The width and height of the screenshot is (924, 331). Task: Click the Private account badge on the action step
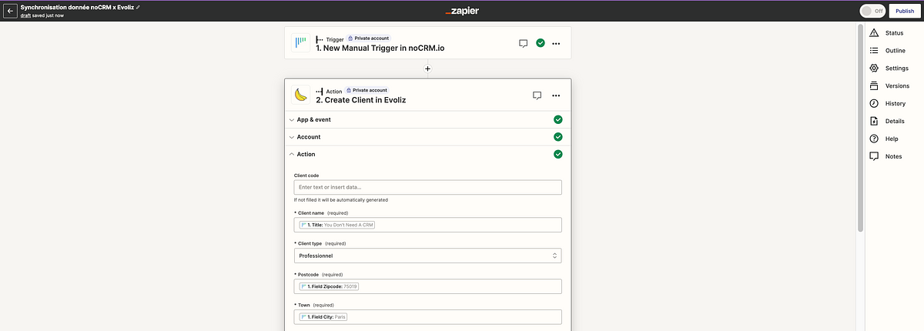click(367, 90)
